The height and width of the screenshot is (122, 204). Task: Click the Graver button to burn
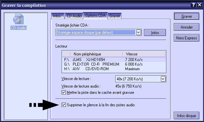coord(187,16)
